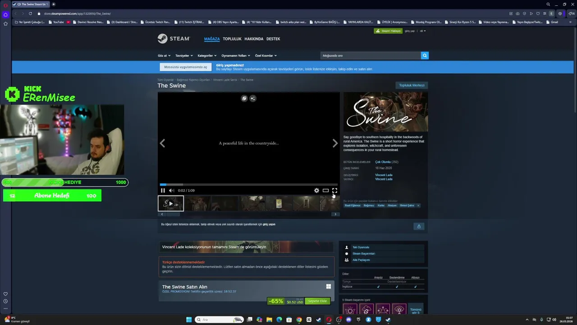Expand the Oynamanın Yolları dropdown menu

point(236,56)
